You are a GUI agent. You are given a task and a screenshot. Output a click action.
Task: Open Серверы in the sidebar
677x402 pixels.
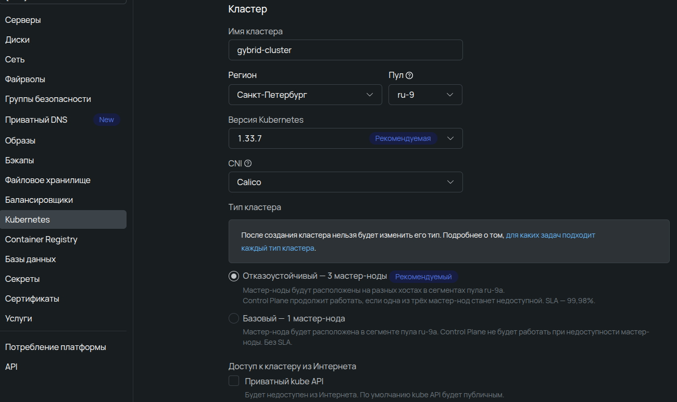23,20
